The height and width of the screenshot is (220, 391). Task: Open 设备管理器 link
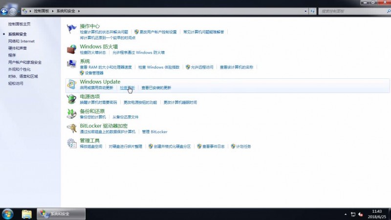tap(94, 73)
